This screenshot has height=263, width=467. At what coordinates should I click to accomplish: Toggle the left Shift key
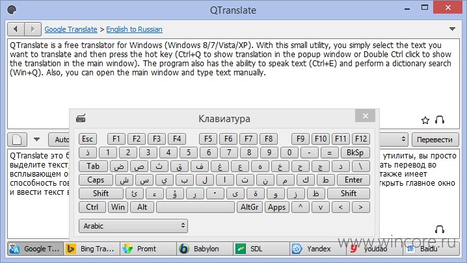101,194
